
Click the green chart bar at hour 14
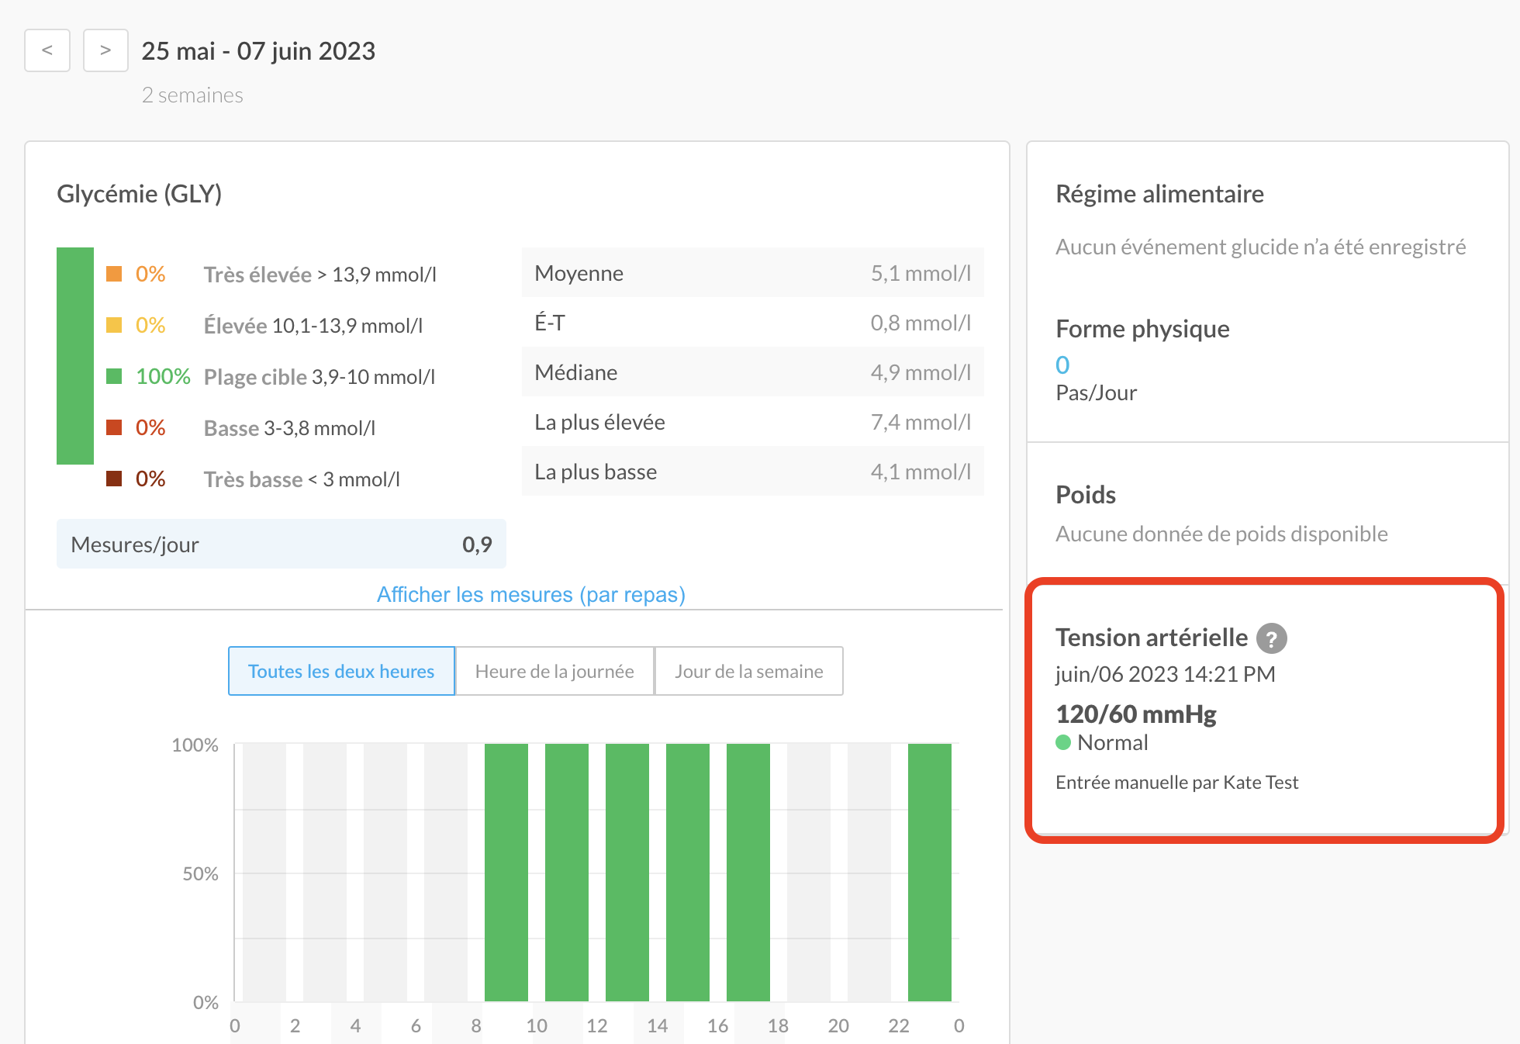688,873
